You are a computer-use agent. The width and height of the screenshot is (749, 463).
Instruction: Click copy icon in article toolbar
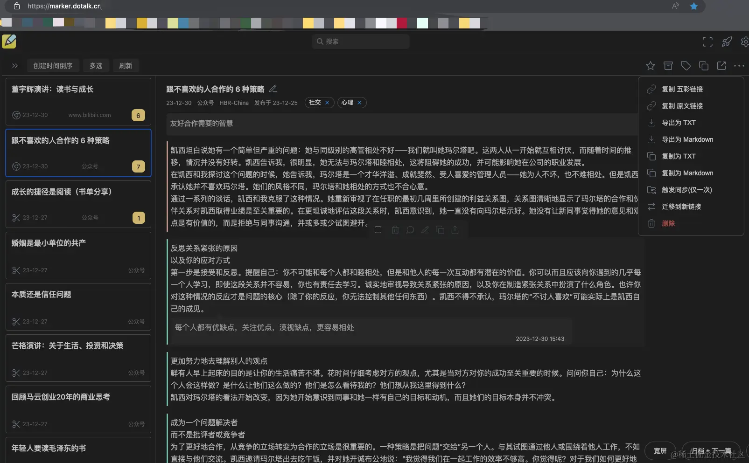click(x=704, y=66)
